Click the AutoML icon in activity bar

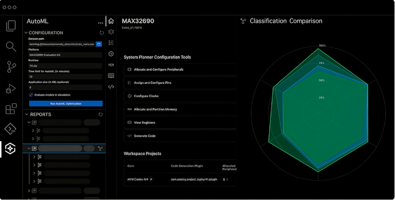(11, 149)
